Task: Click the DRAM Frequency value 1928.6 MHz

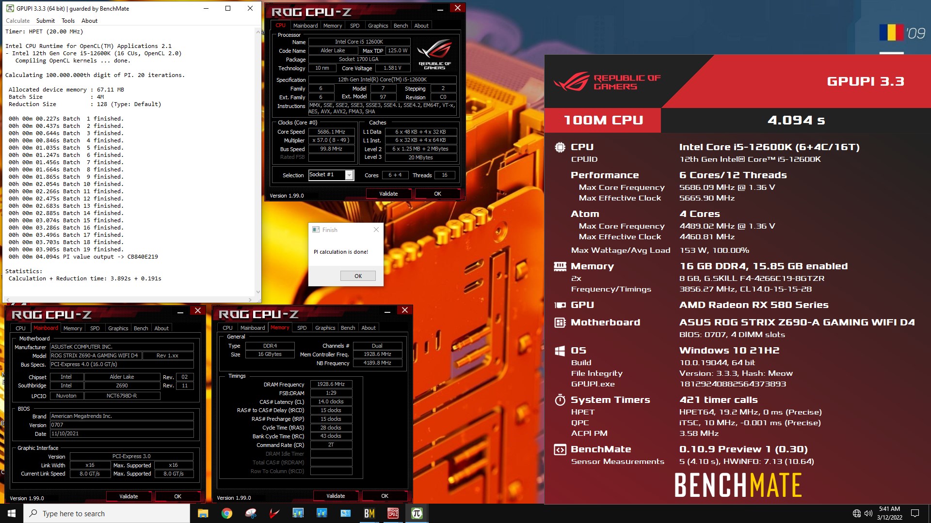Action: tap(331, 385)
